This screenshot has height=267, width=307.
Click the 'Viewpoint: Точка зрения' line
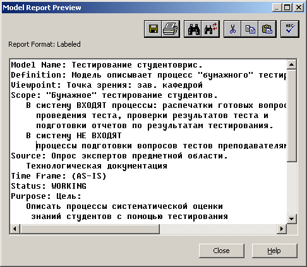pos(107,85)
